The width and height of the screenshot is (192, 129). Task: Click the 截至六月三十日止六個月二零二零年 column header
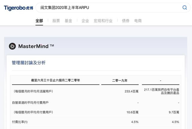pos(55,80)
